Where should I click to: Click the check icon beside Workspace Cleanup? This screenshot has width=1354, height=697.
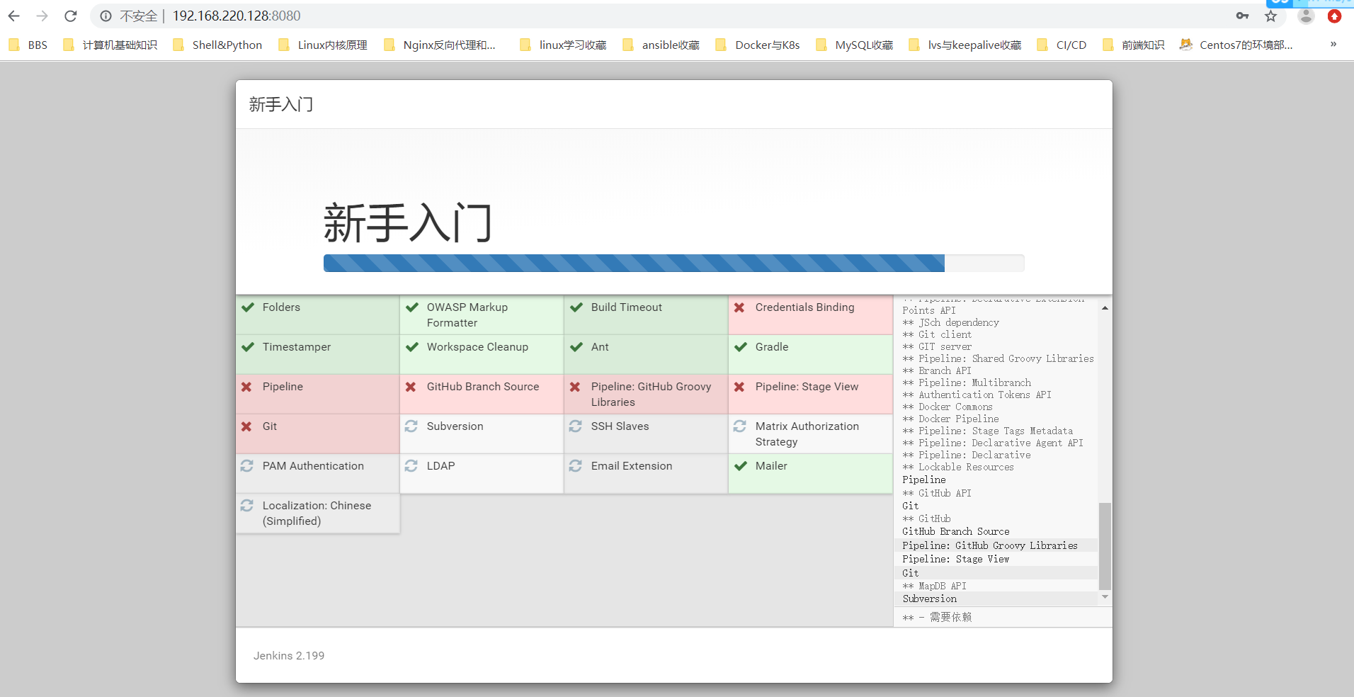pos(412,347)
